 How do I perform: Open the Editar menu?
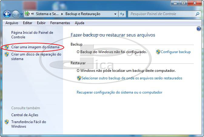(x=28, y=23)
